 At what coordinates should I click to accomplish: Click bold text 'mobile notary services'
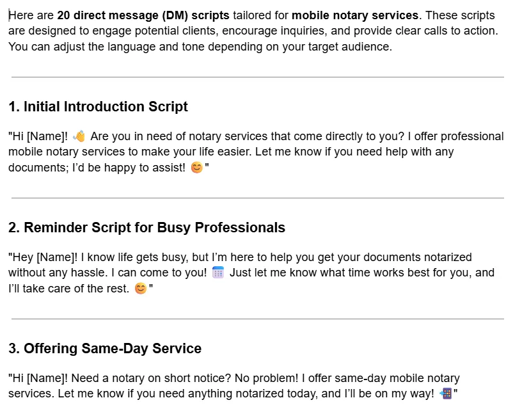355,15
